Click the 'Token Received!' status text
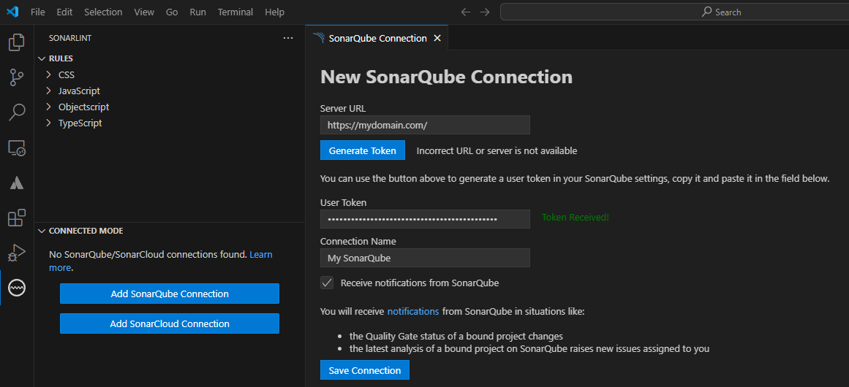 click(x=576, y=218)
